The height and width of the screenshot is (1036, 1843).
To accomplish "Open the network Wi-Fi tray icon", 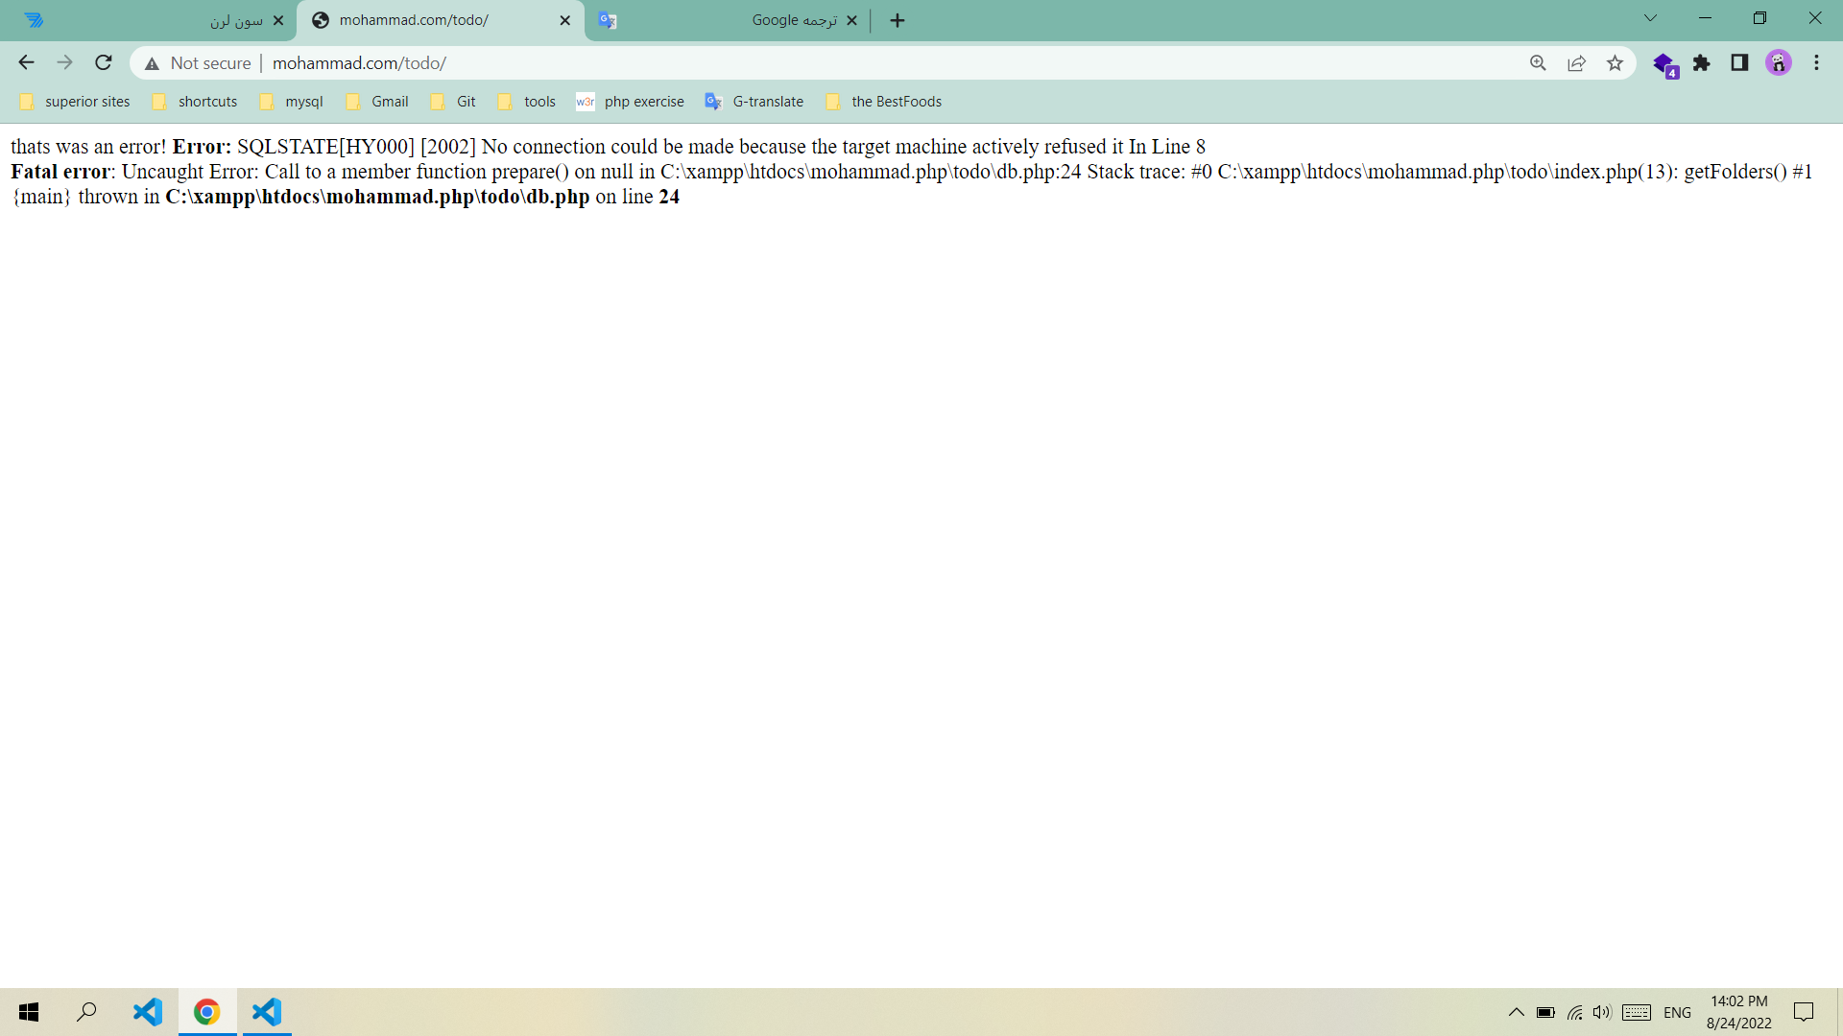I will tap(1574, 1012).
